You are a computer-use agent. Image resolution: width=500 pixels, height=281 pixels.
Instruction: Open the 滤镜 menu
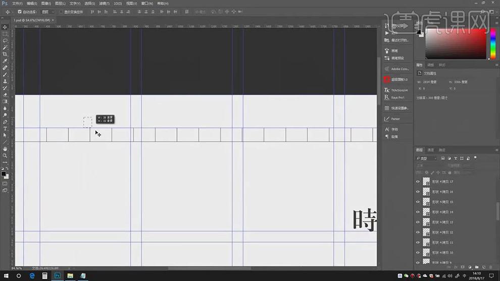[104, 4]
